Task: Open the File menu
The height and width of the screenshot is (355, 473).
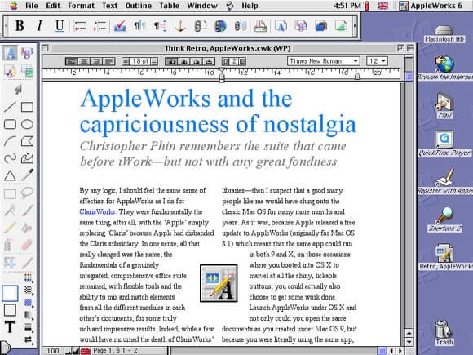Action: (x=32, y=6)
